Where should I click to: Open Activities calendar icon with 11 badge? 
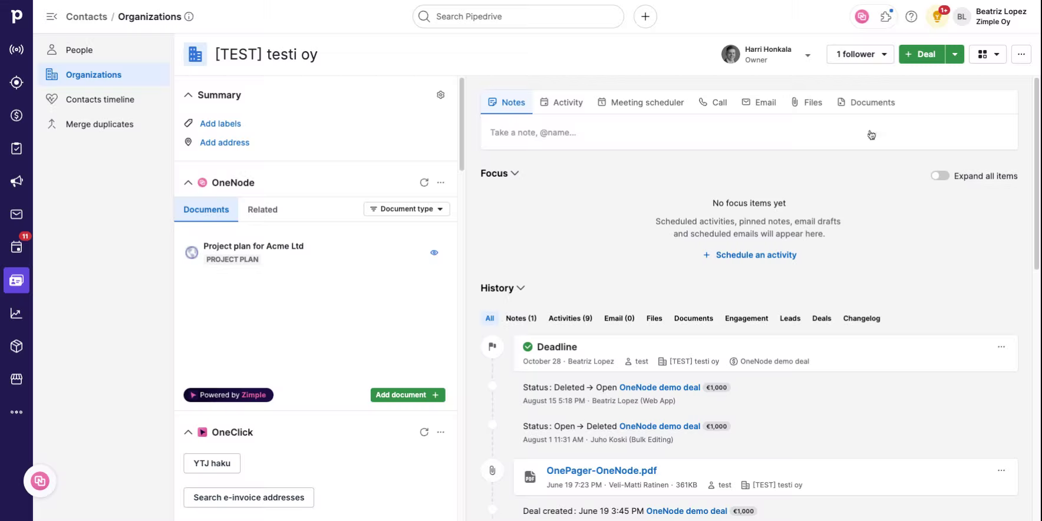tap(17, 247)
